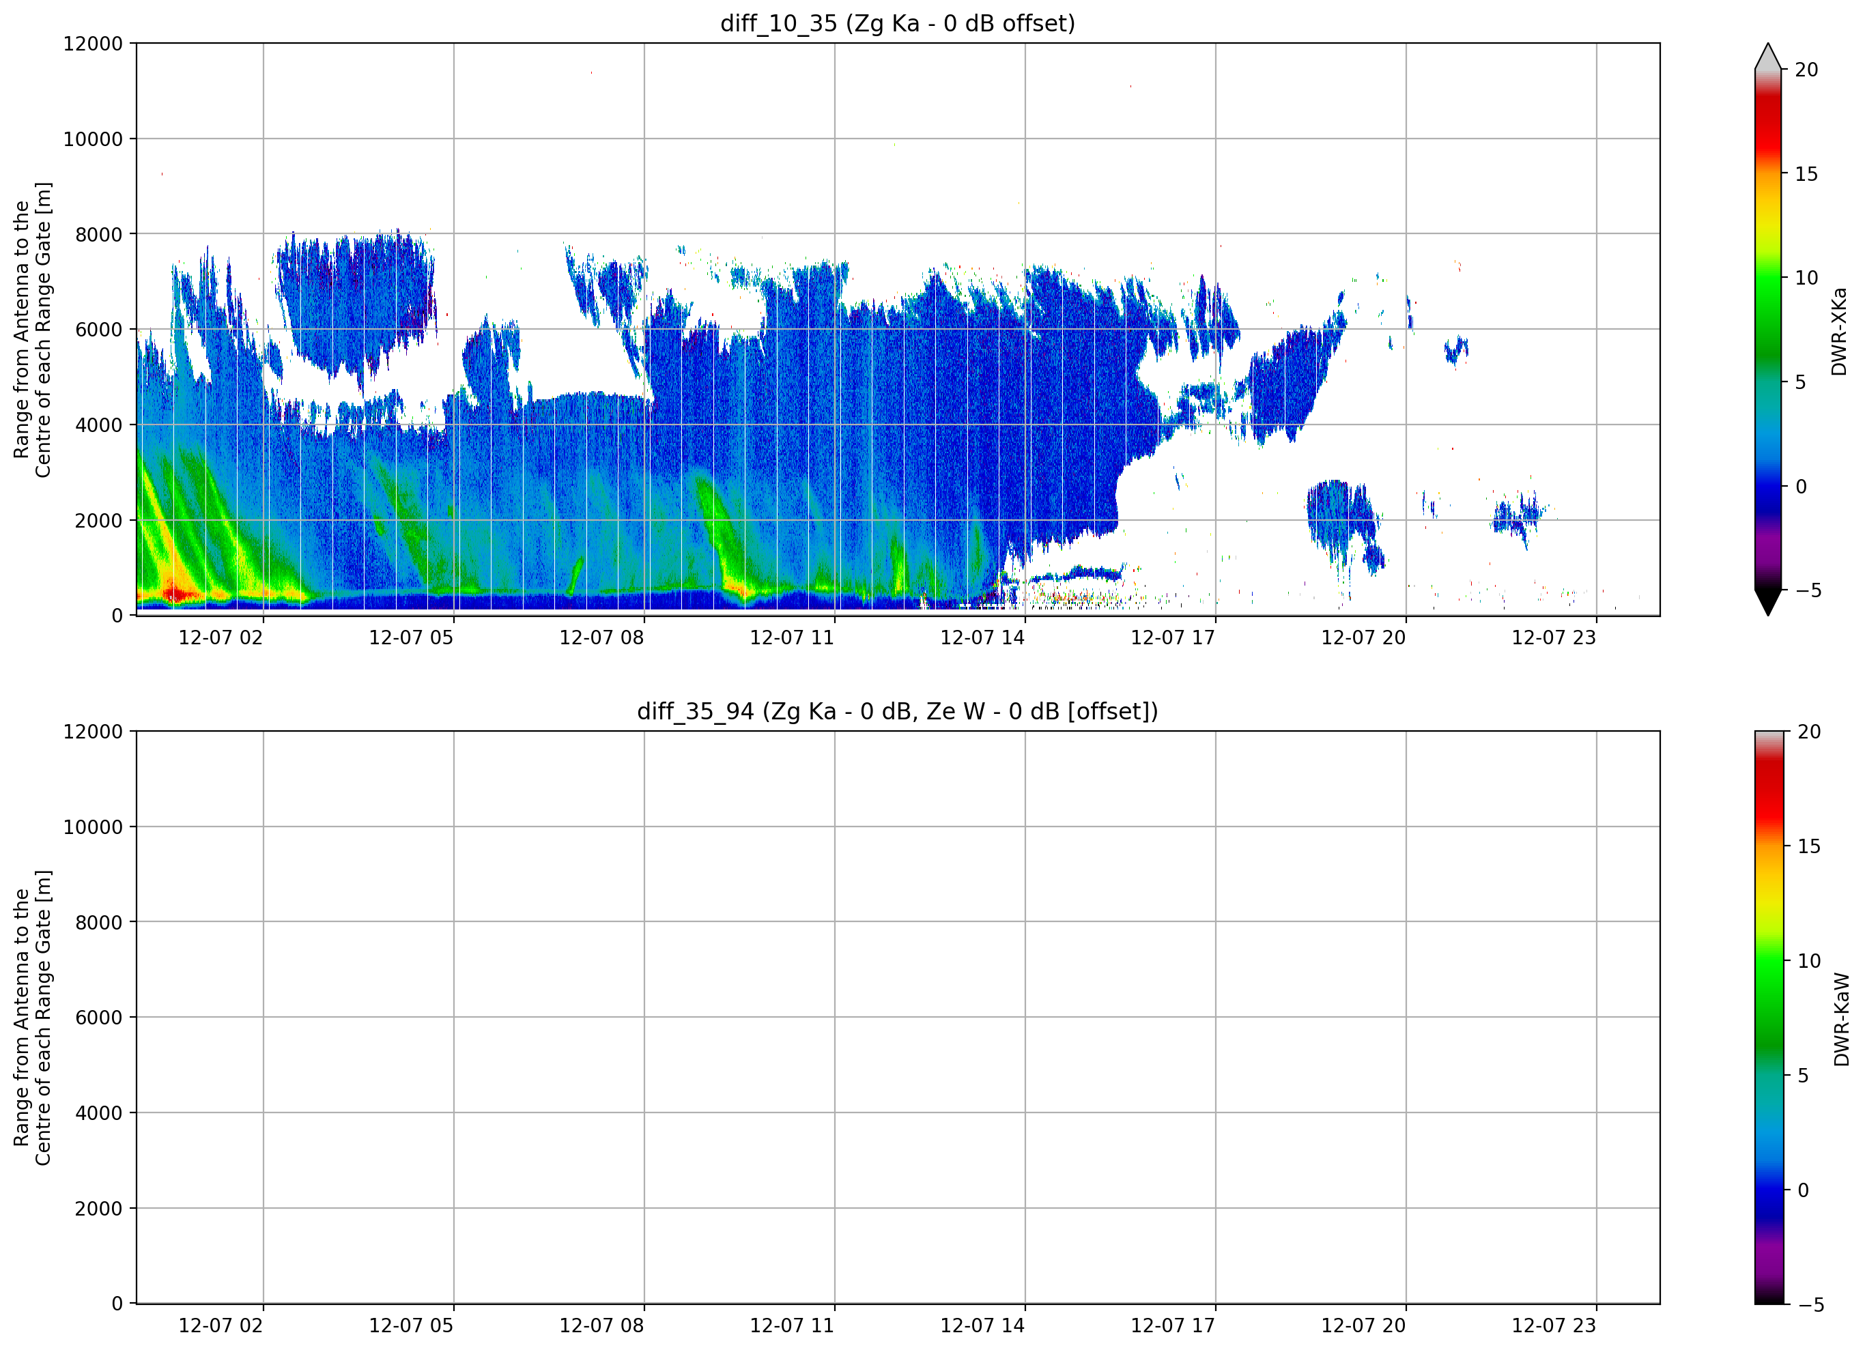
Task: Click the 12-07 14 tick label on top plot
Action: click(982, 637)
